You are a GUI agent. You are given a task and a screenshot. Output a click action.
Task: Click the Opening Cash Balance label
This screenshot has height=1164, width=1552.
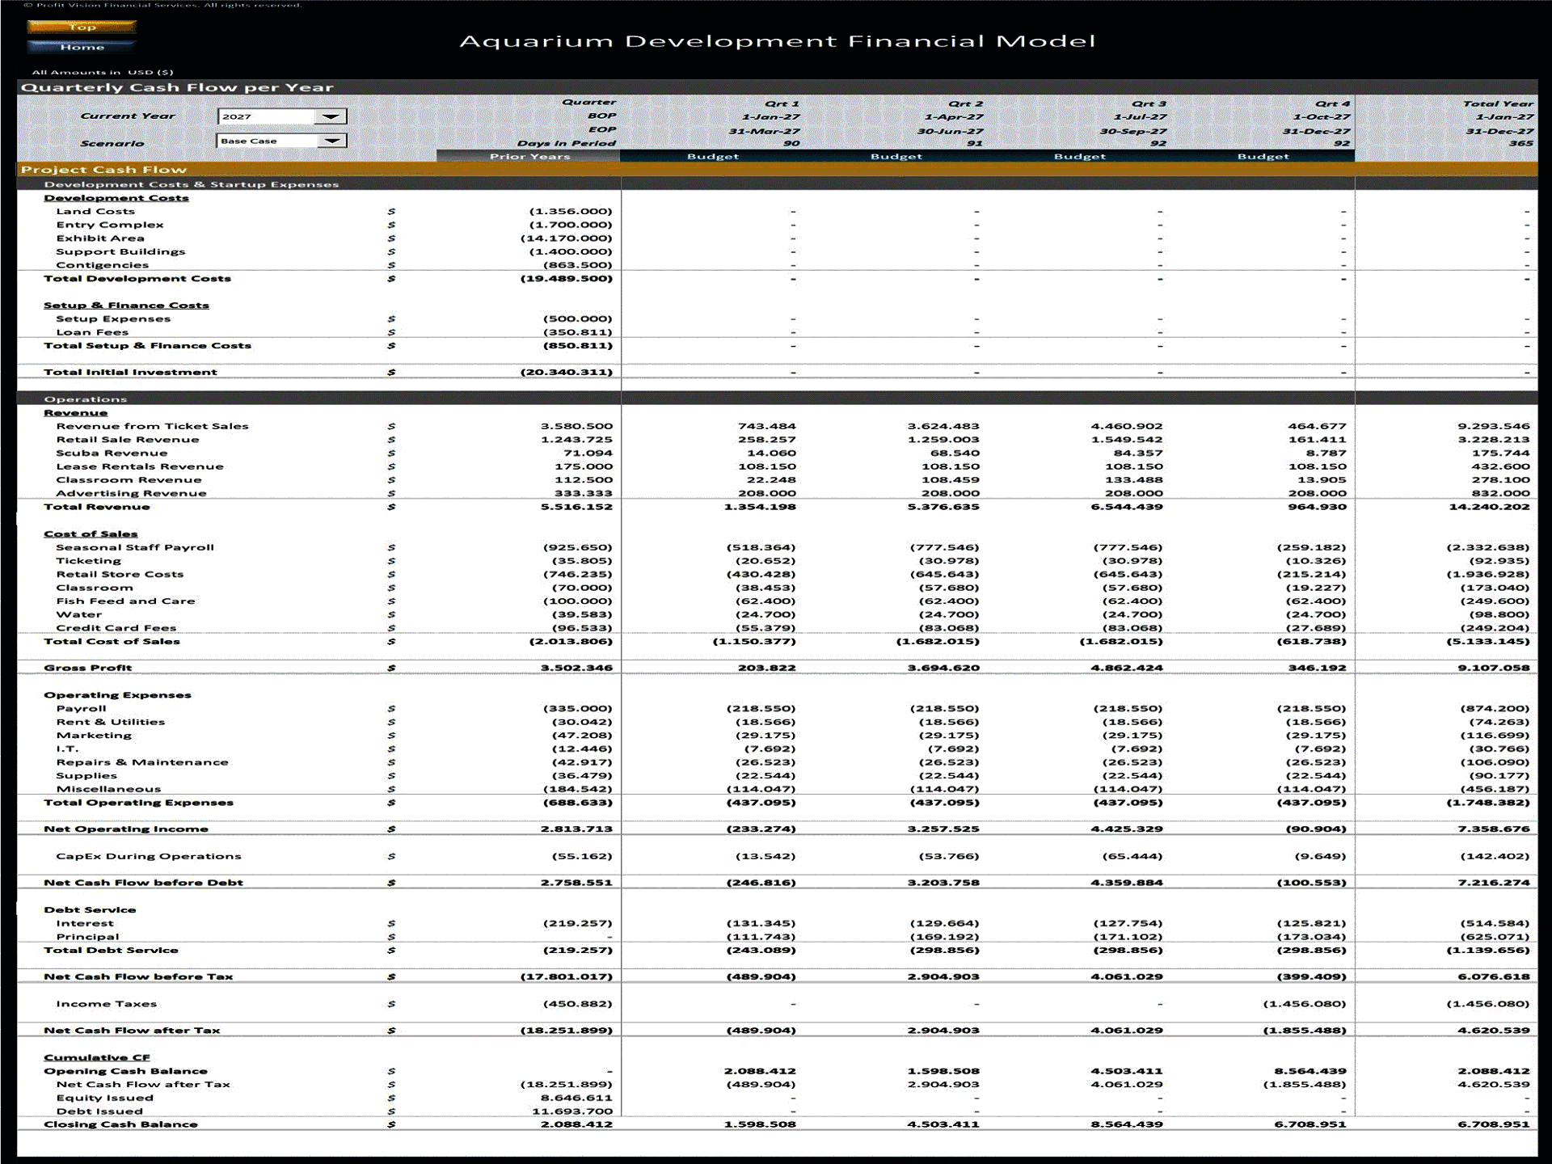click(x=125, y=1071)
